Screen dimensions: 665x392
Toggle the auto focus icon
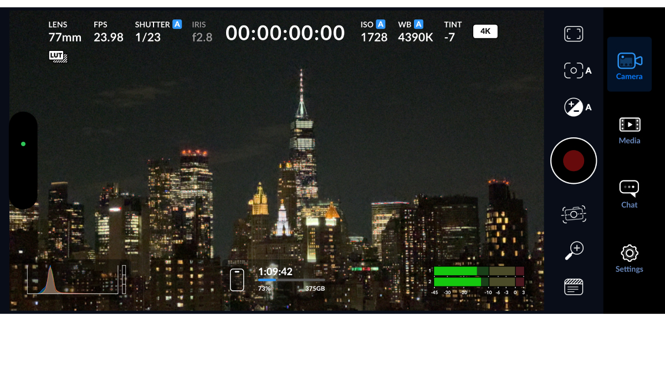(574, 70)
